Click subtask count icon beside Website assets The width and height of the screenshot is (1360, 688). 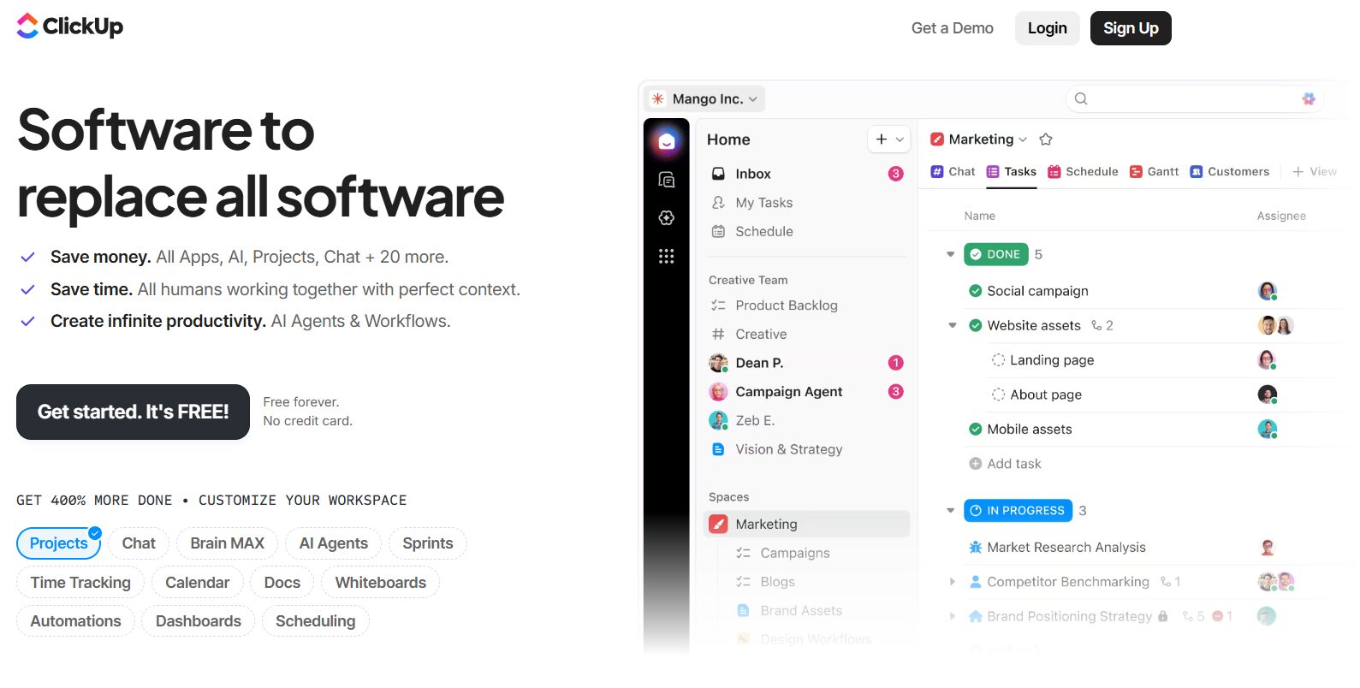[x=1097, y=326]
